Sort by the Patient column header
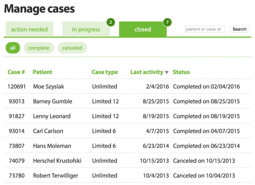This screenshot has width=255, height=185. tap(42, 72)
